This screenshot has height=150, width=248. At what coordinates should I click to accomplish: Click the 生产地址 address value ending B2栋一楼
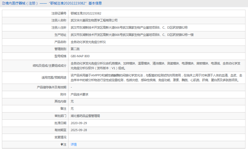point(132,35)
